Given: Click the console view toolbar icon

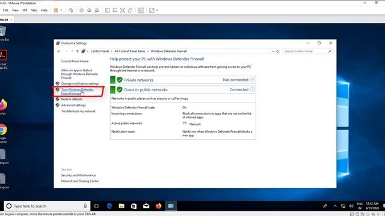Looking at the screenshot, I should pos(141,10).
